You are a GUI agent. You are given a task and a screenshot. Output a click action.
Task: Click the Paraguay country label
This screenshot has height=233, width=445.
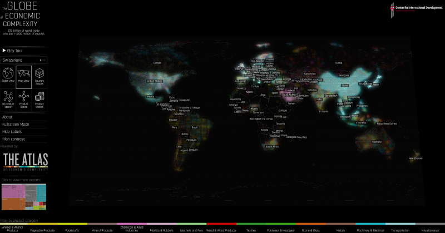[191, 140]
